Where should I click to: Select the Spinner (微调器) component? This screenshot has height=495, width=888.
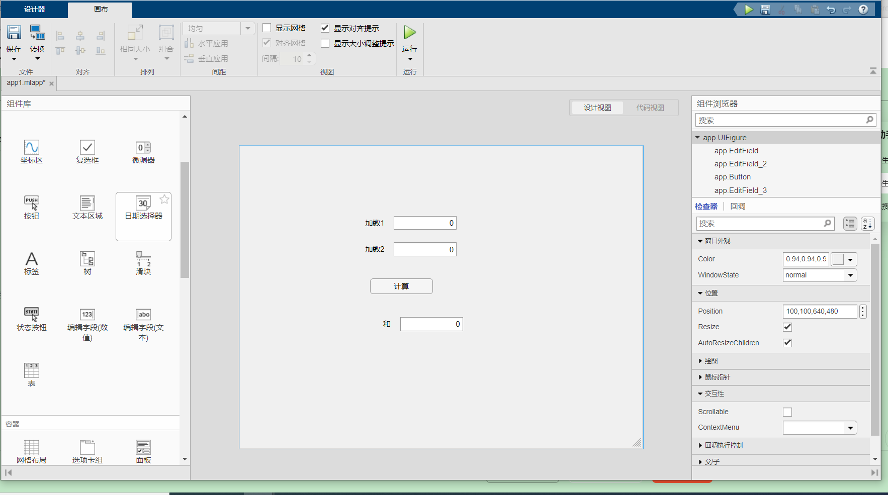[x=143, y=152]
